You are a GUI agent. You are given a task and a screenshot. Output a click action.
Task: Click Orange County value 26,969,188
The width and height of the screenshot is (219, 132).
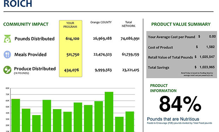tap(102, 38)
